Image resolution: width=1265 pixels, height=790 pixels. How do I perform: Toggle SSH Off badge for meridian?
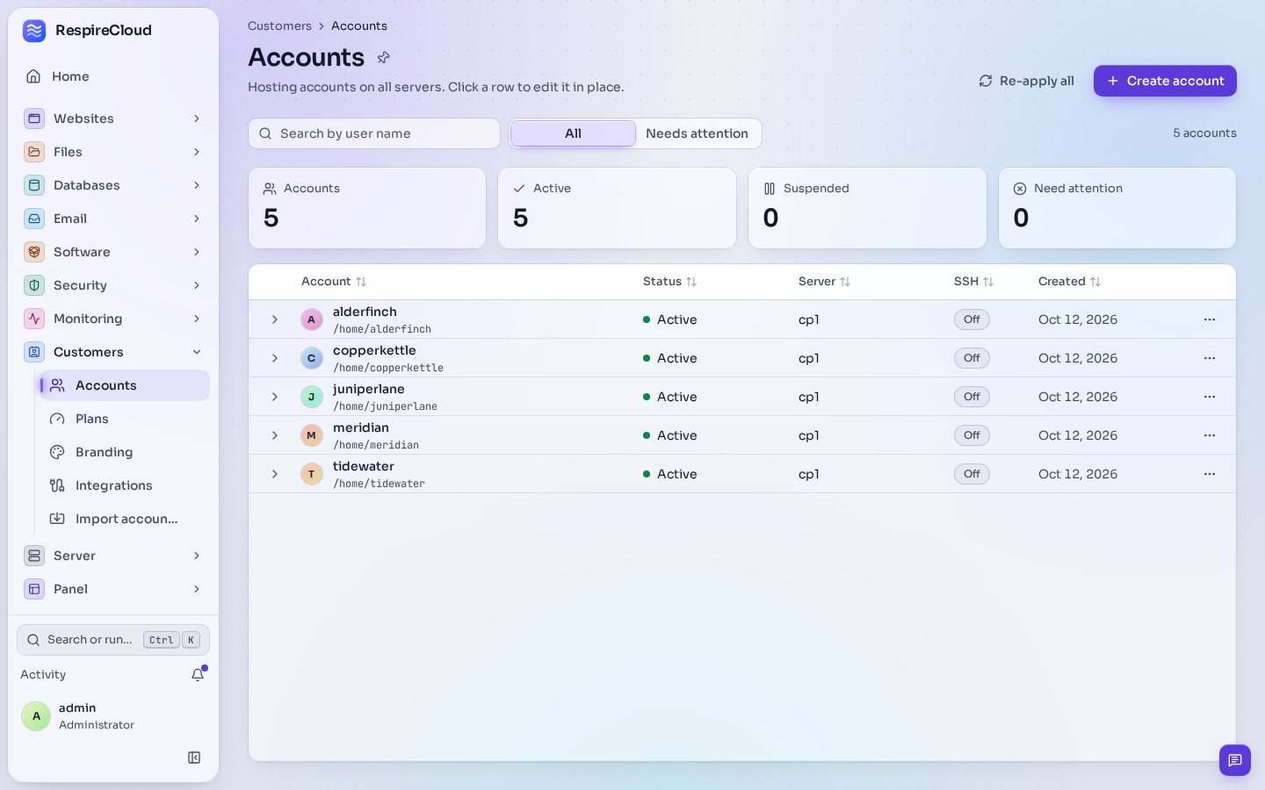click(972, 435)
